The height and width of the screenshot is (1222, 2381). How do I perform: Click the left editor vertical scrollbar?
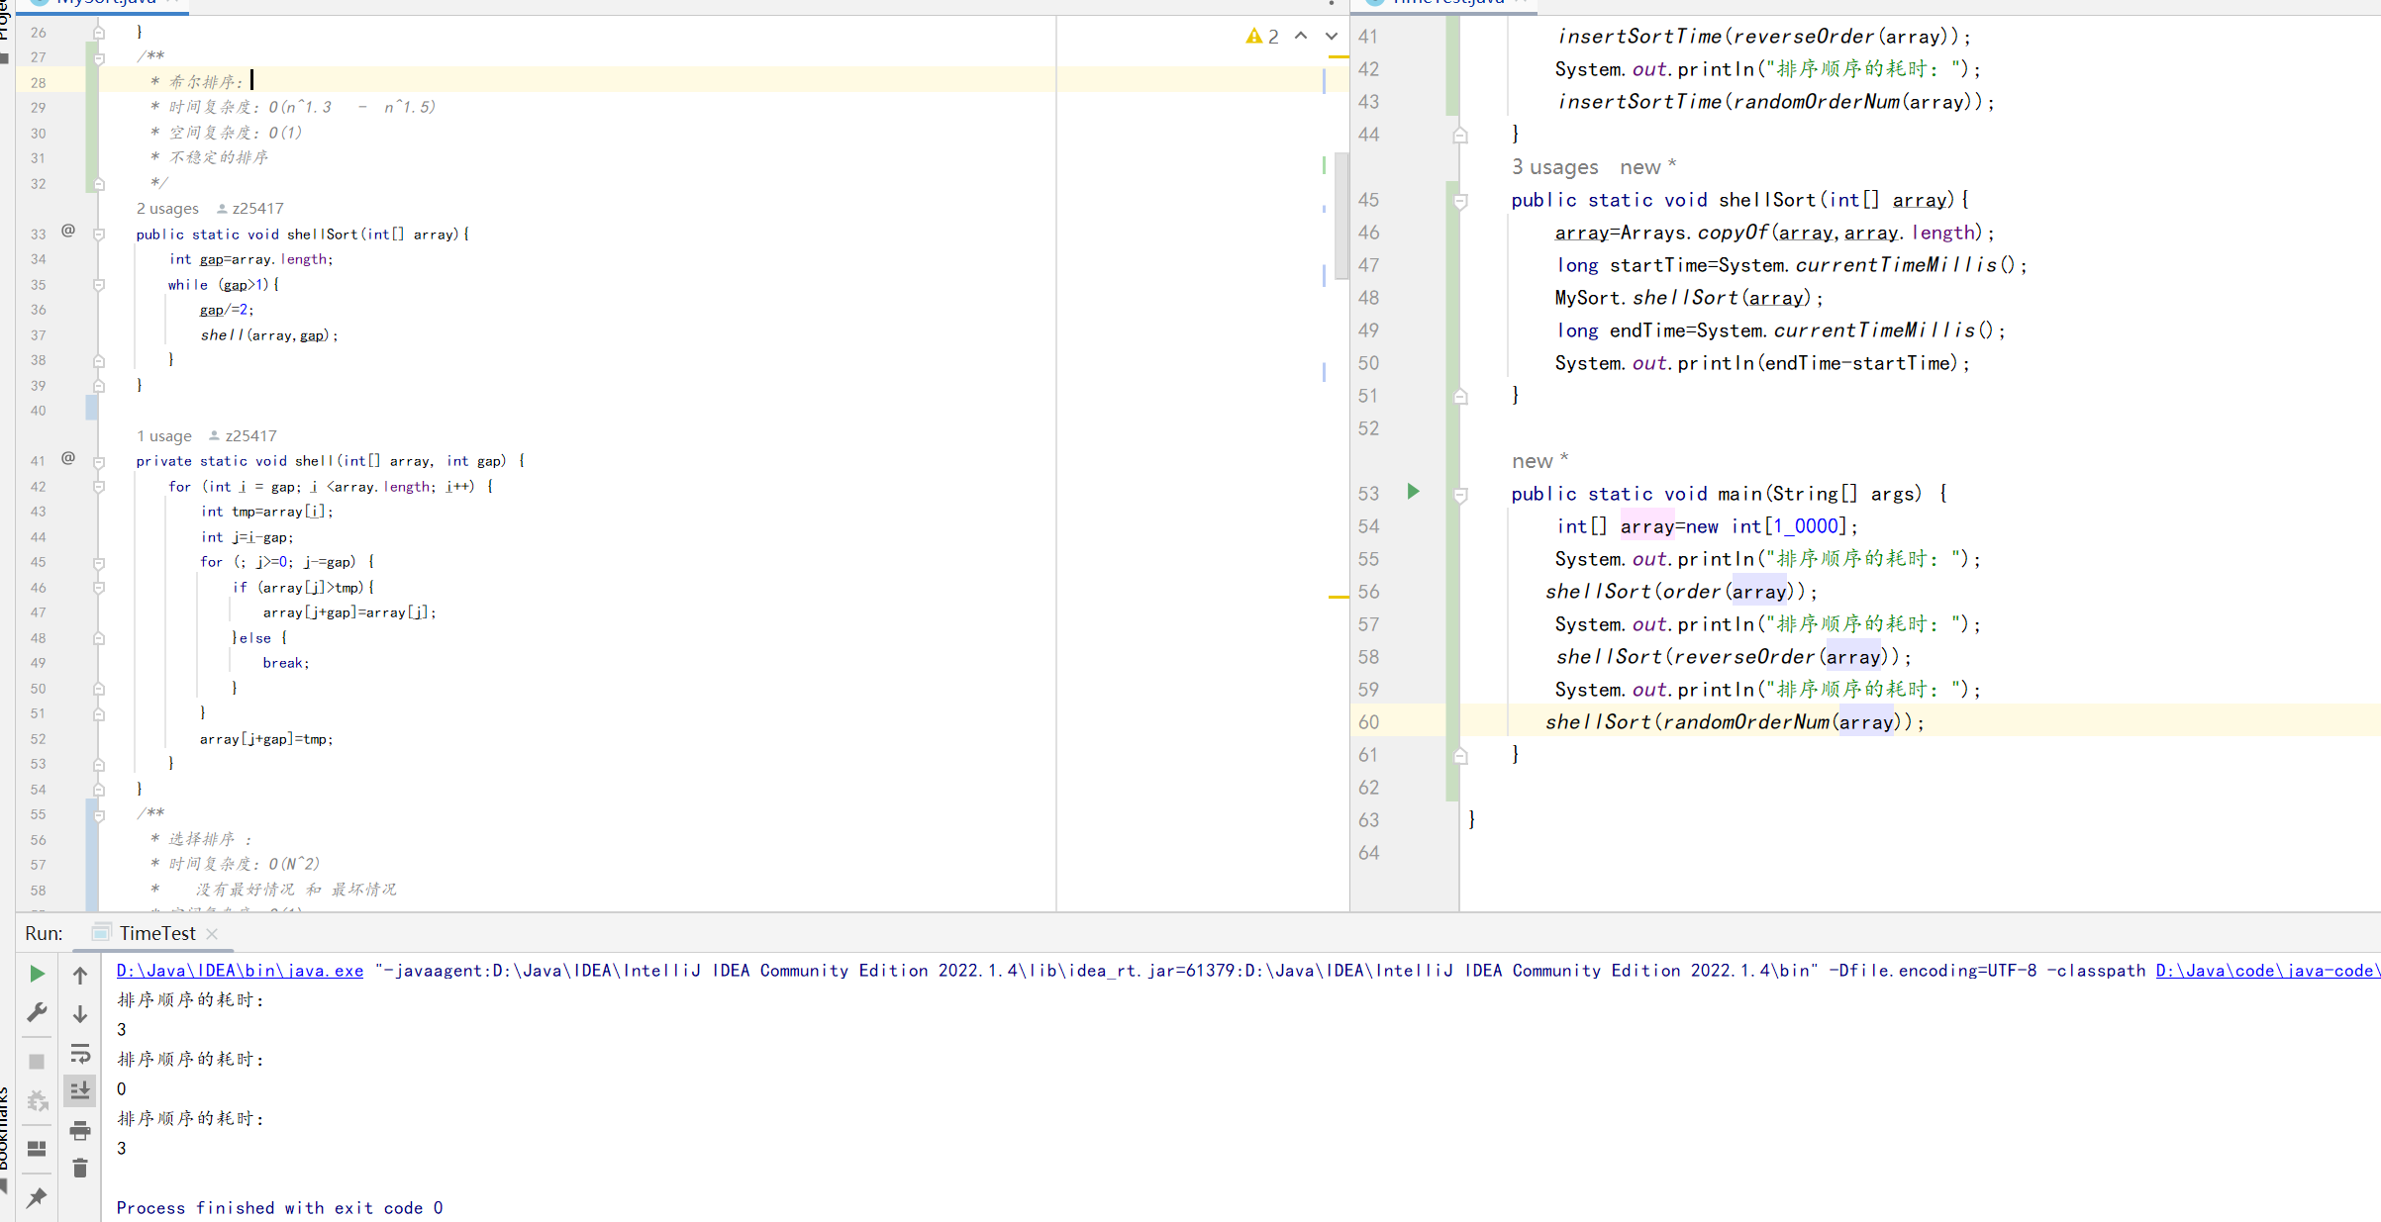click(1340, 218)
